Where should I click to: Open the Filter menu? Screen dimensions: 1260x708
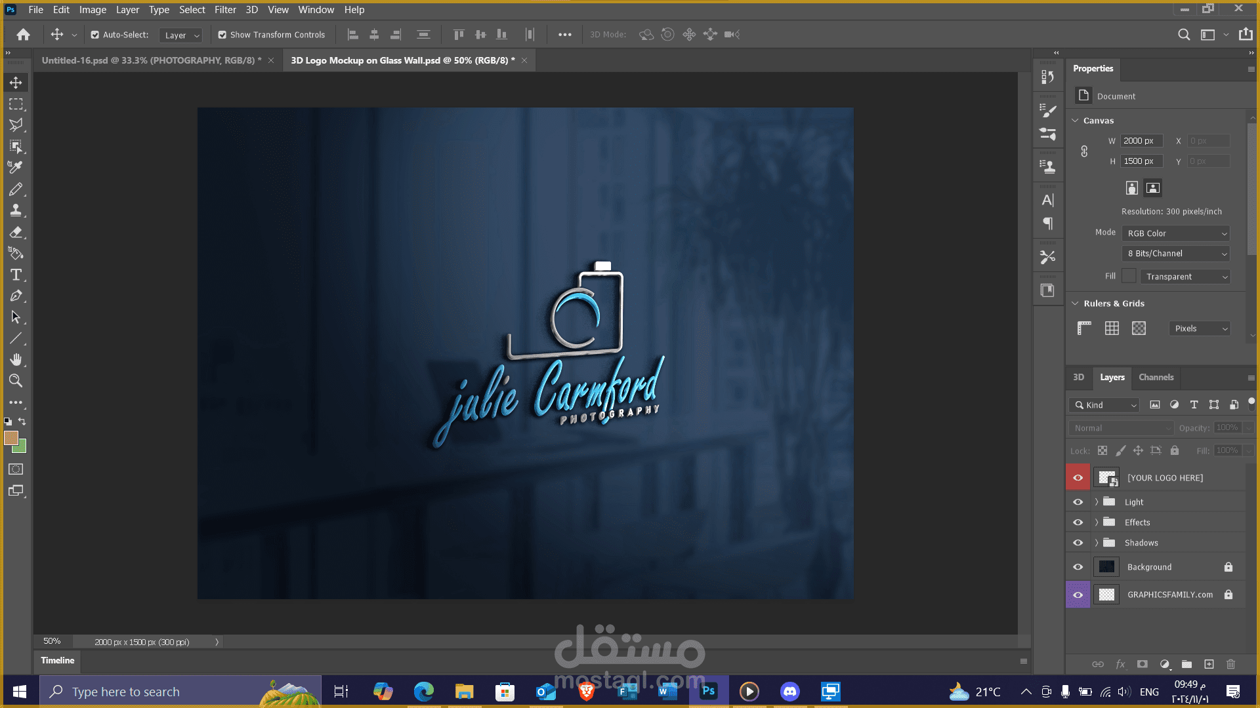(x=225, y=10)
